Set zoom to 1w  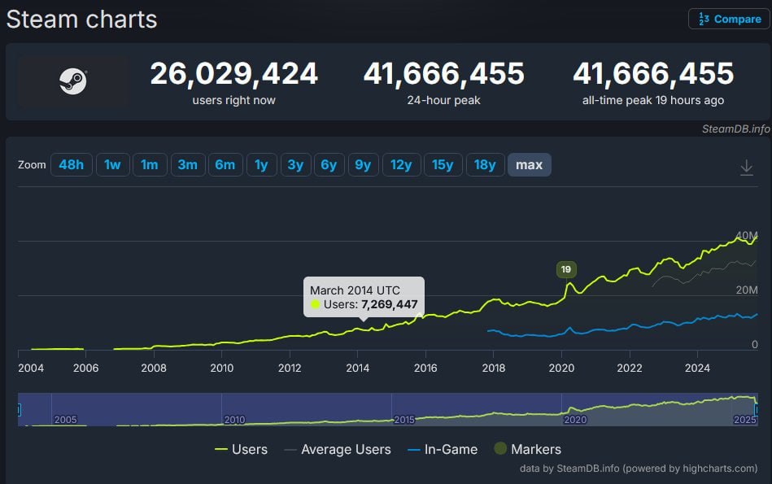point(112,165)
